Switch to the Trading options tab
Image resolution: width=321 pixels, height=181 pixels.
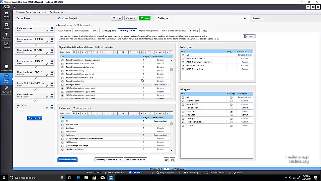(x=109, y=31)
